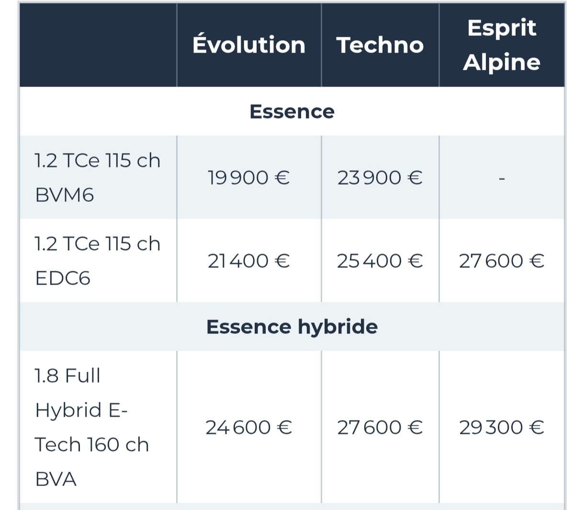This screenshot has height=510, width=584.
Task: Select the 25 400 € price cell
Action: point(380,261)
